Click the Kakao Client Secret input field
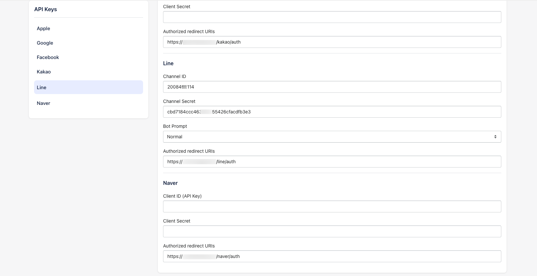537x276 pixels. pyautogui.click(x=332, y=17)
